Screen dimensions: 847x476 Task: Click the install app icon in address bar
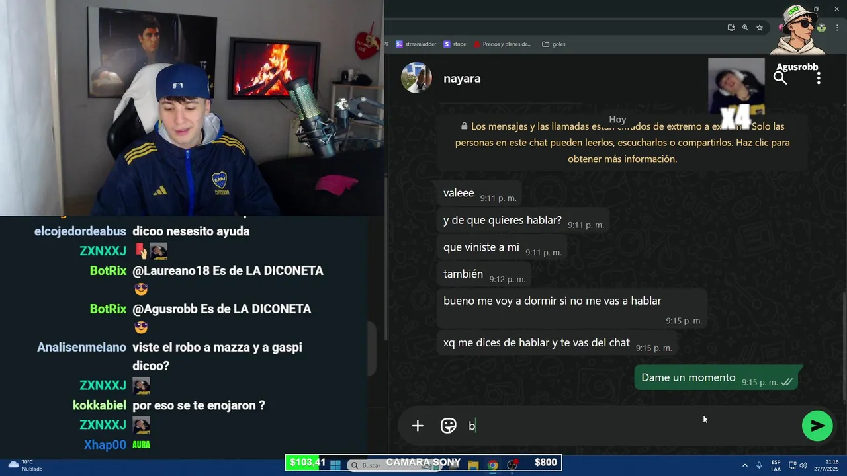click(731, 28)
